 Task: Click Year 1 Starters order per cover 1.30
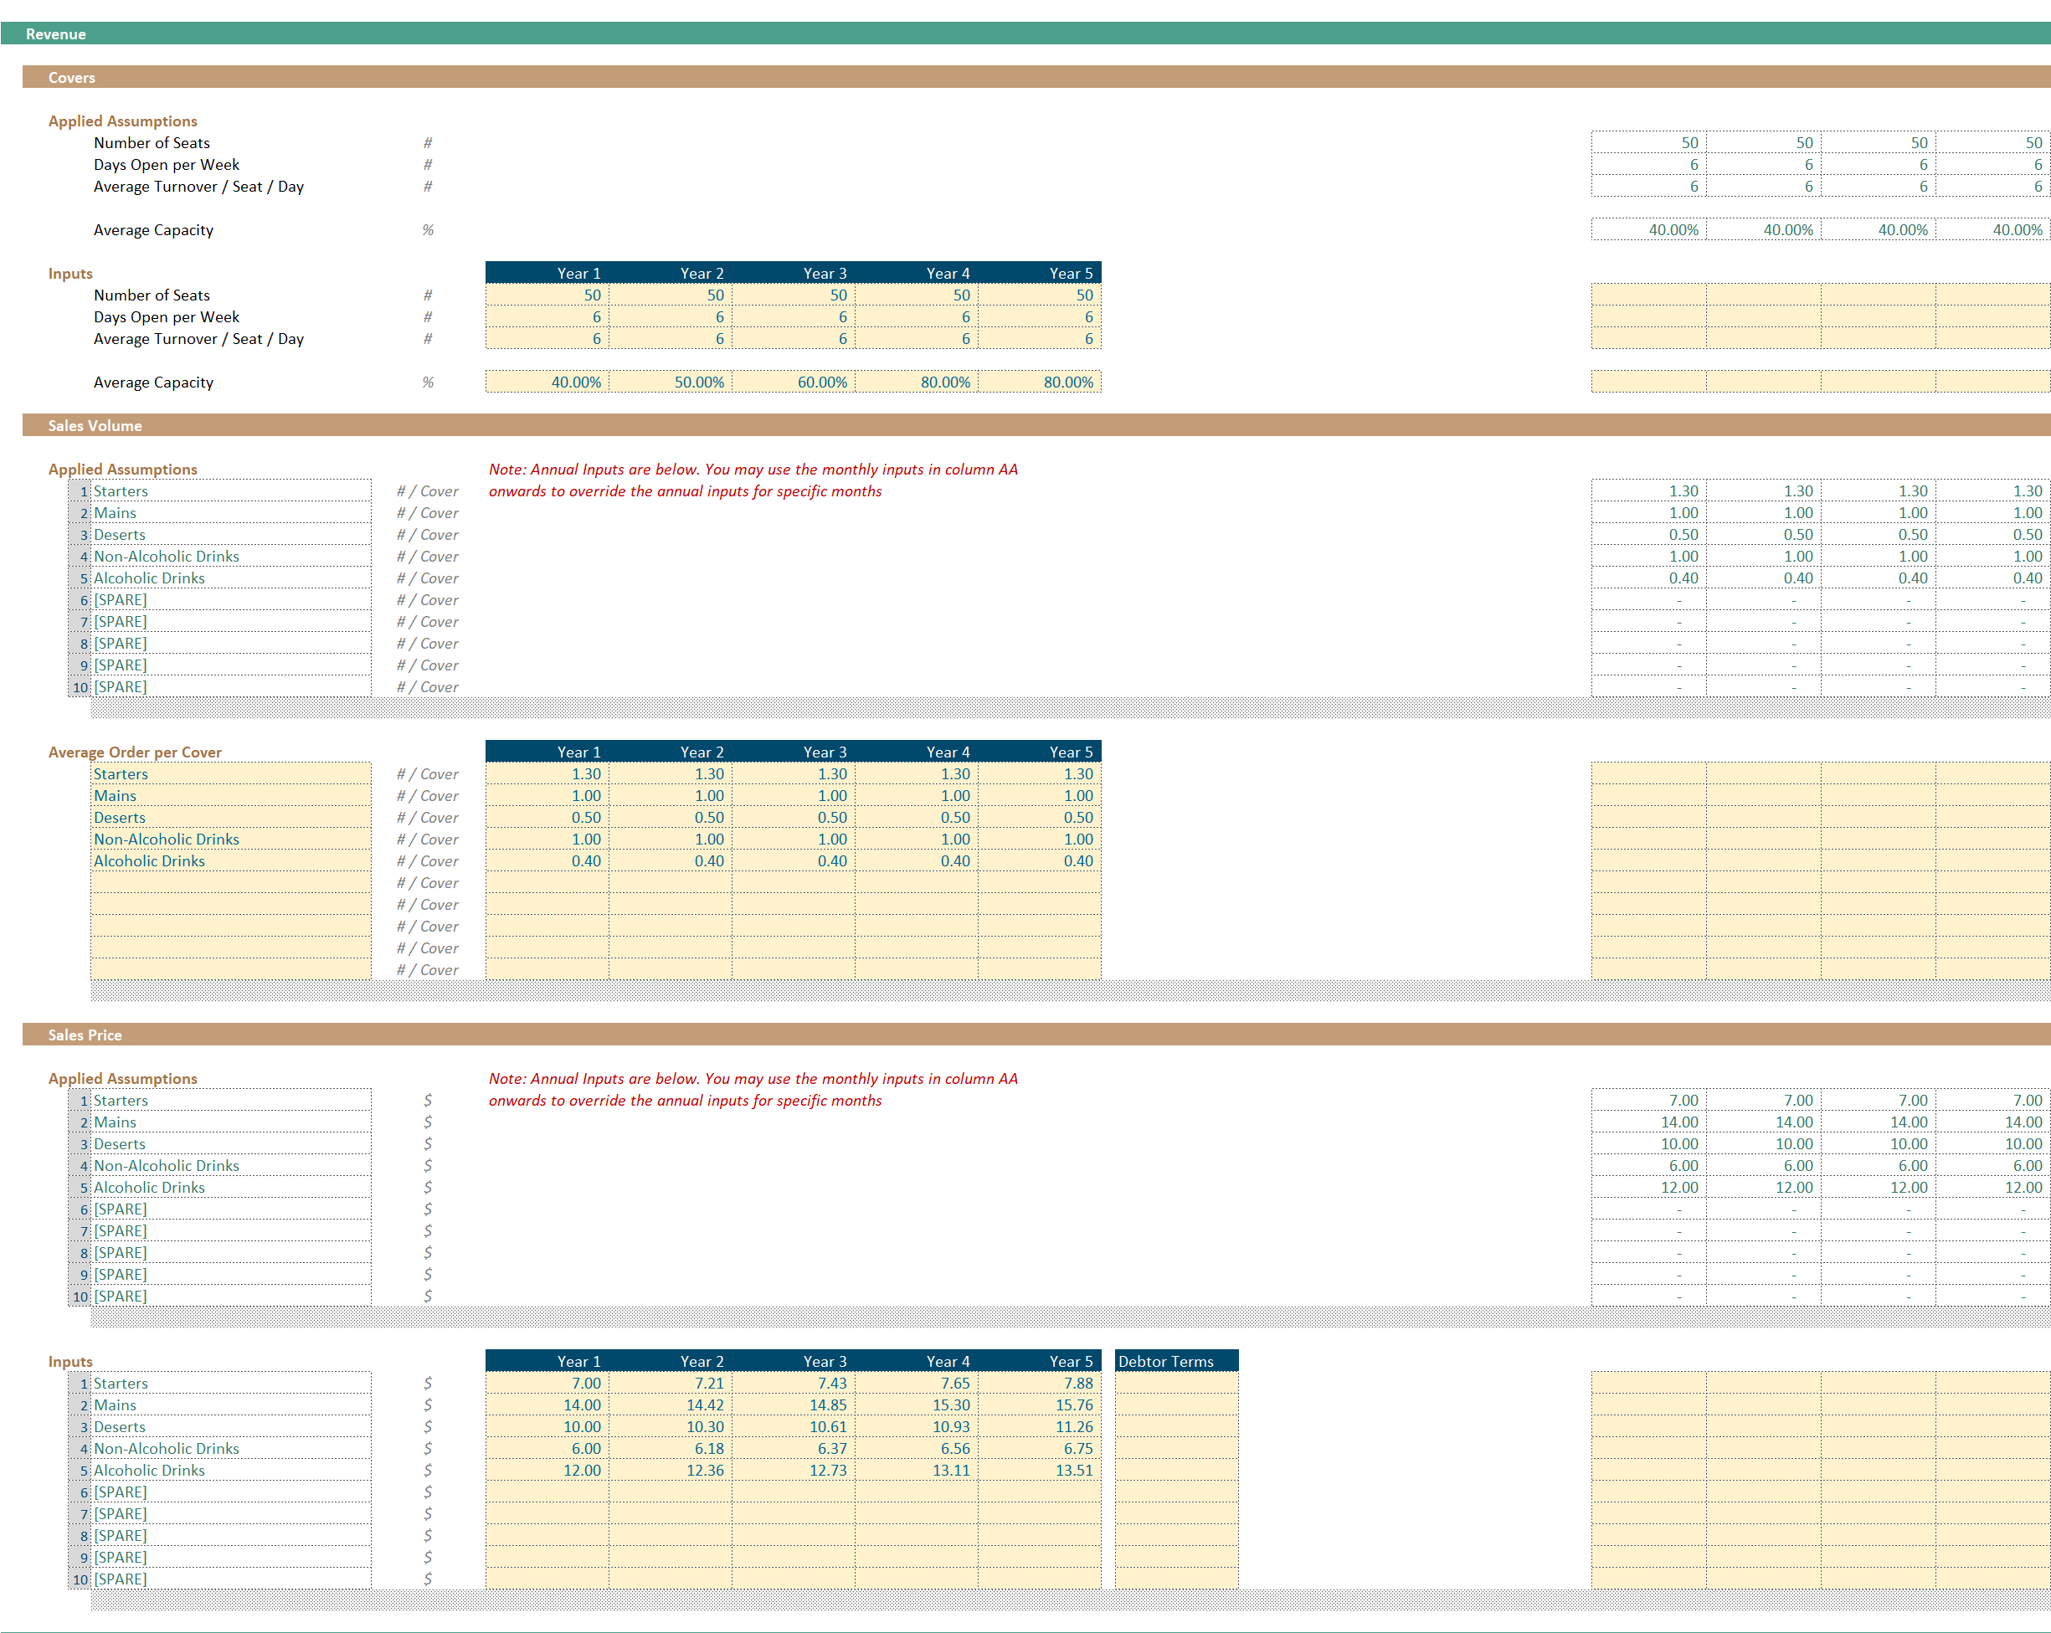547,774
